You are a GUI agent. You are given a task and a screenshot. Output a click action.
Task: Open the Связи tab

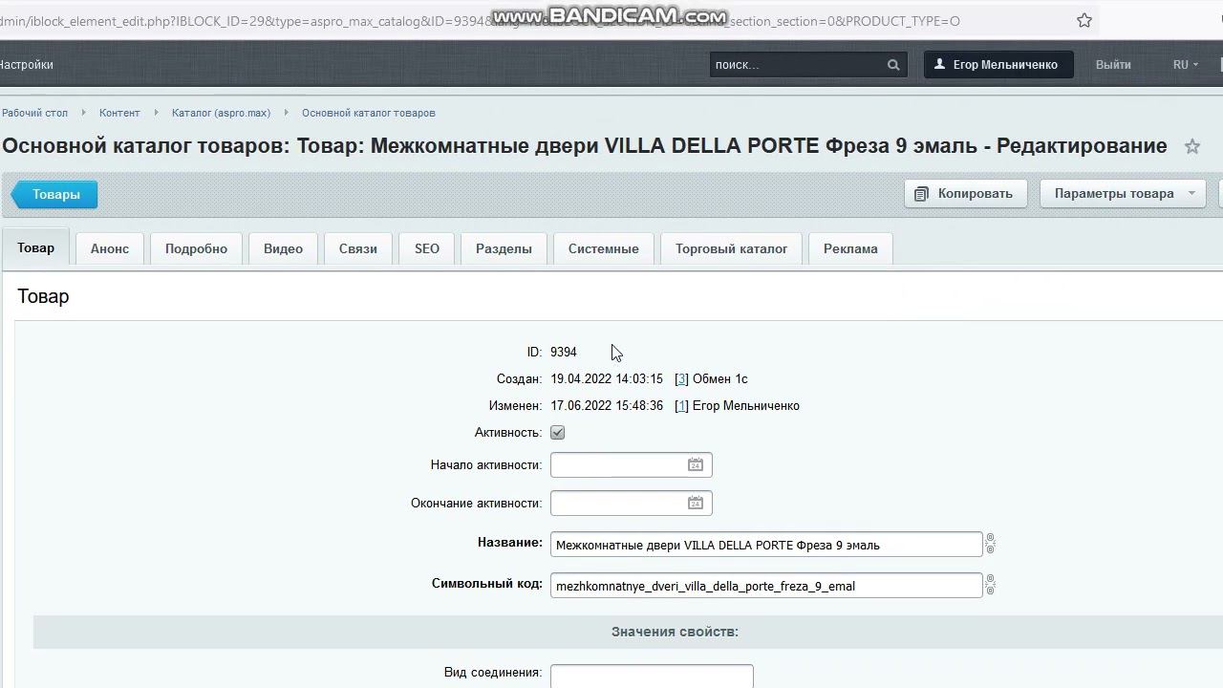(358, 248)
